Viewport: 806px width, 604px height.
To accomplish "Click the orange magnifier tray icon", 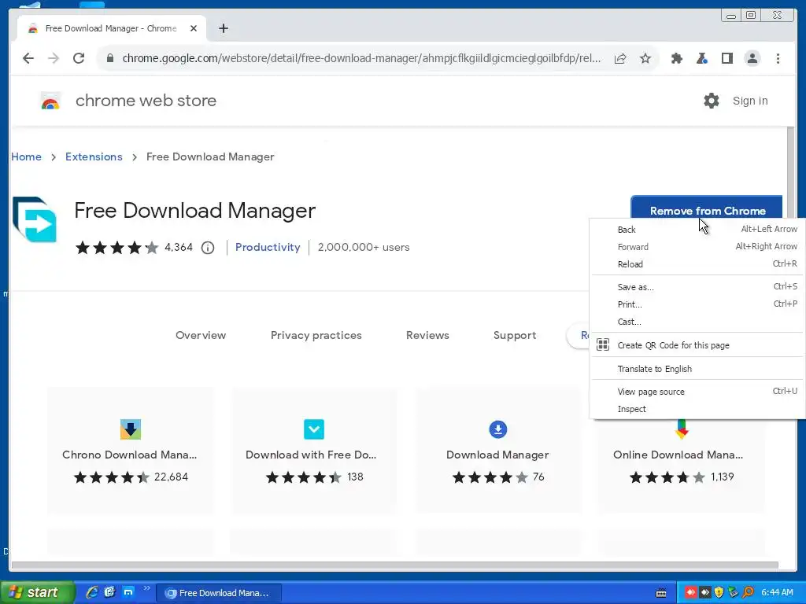I will click(748, 593).
